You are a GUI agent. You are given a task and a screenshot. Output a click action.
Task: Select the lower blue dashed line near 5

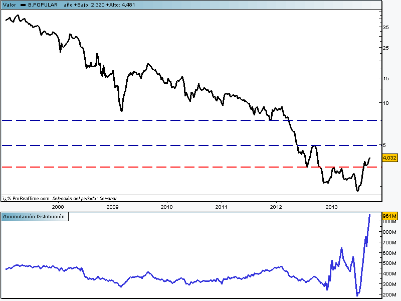coord(150,145)
